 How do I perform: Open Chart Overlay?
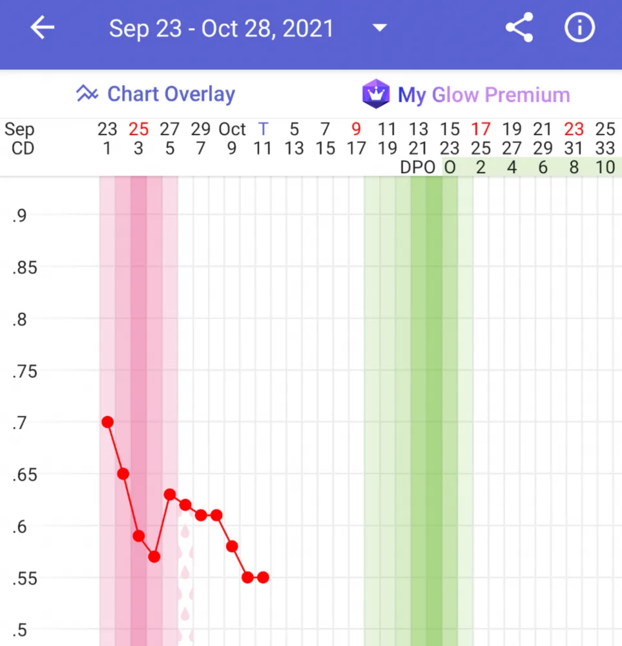click(x=171, y=94)
